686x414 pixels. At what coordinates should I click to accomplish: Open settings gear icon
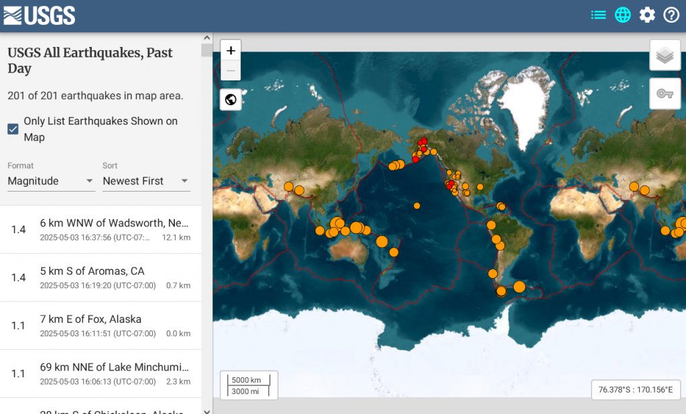(x=647, y=15)
